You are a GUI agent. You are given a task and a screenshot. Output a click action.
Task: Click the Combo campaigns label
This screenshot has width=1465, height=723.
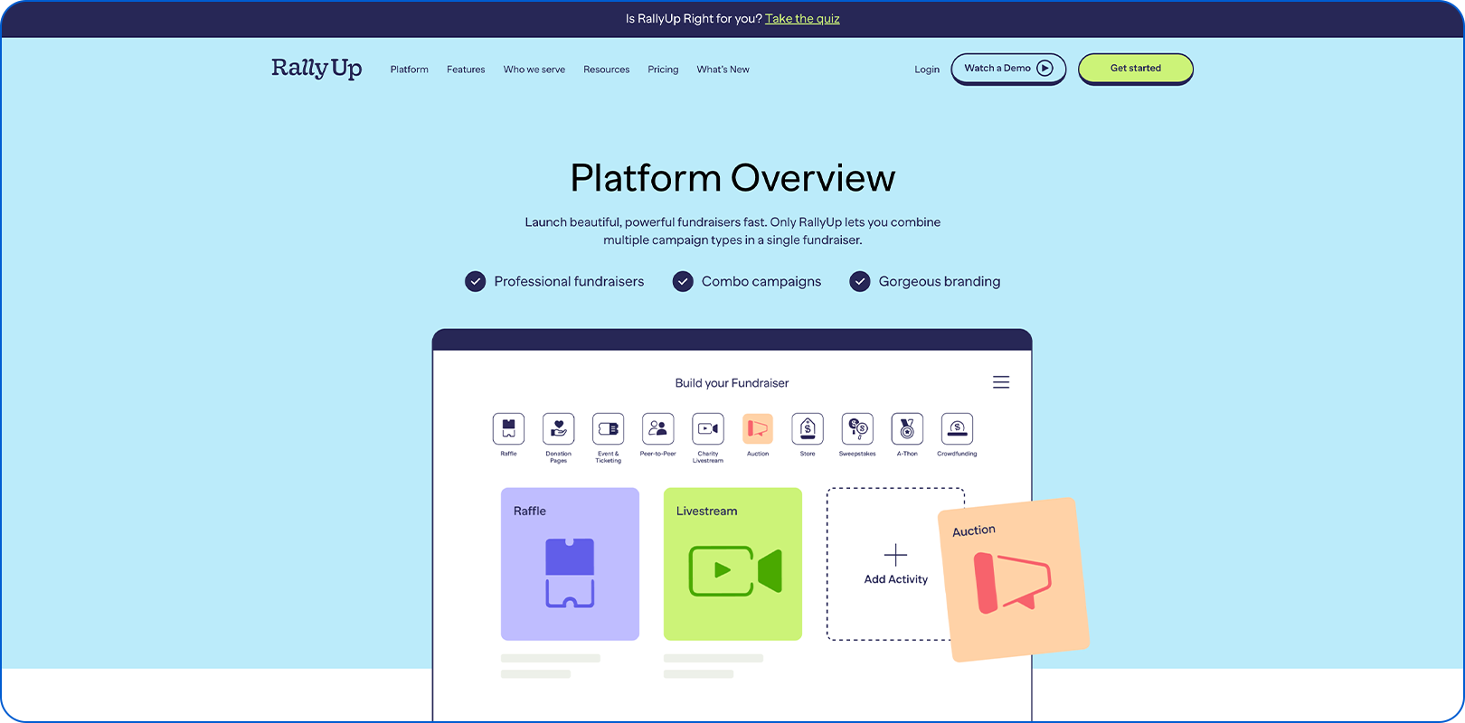tap(761, 282)
